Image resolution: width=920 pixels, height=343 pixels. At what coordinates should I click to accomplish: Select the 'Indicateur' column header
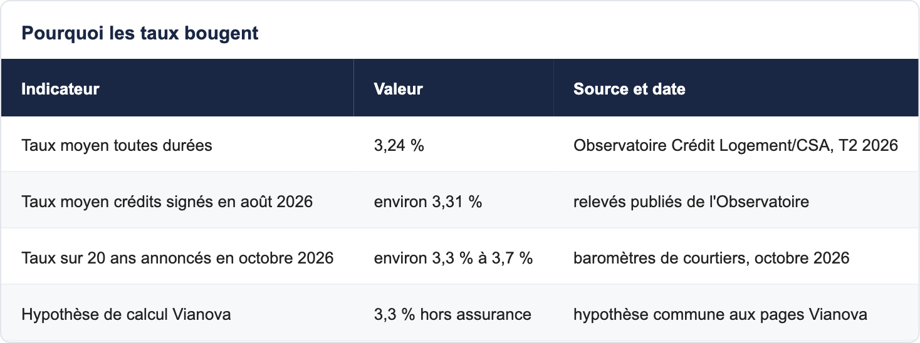60,89
